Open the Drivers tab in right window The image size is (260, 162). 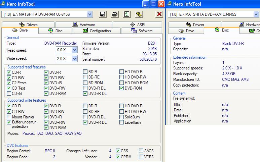pos(195,24)
